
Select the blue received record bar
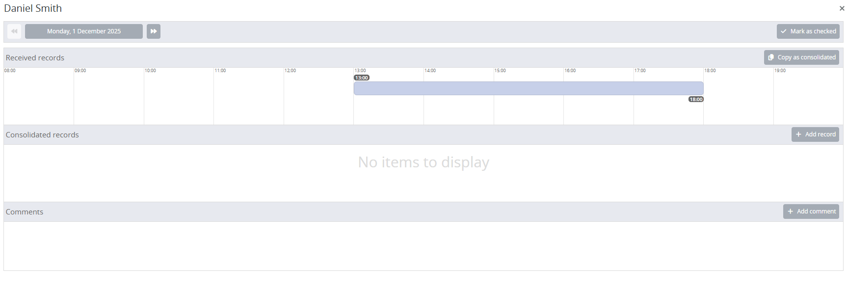[529, 88]
